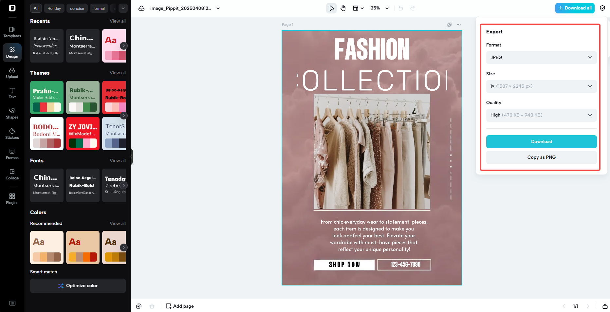Click the Add page button
The height and width of the screenshot is (312, 610).
coord(180,306)
